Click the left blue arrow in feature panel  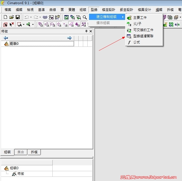click(x=6, y=38)
